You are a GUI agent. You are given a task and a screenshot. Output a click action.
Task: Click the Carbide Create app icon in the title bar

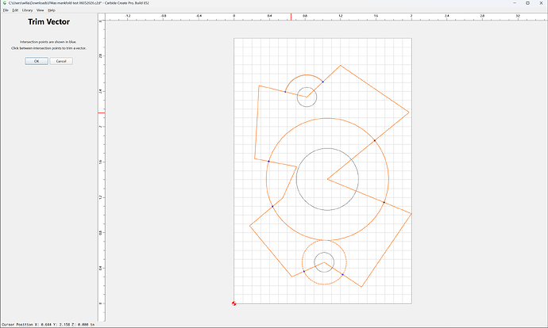[4, 3]
